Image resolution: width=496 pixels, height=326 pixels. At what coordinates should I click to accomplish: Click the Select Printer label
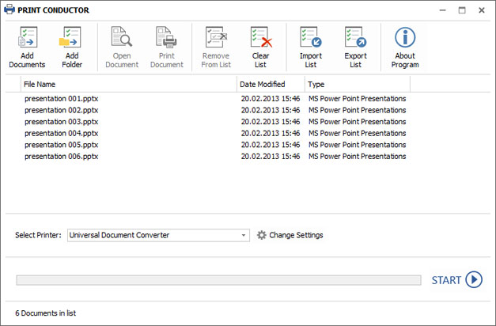[38, 235]
